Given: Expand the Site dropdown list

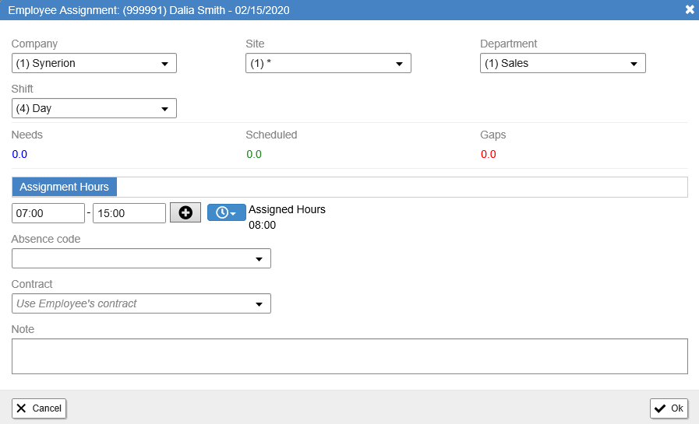Looking at the screenshot, I should [328, 64].
